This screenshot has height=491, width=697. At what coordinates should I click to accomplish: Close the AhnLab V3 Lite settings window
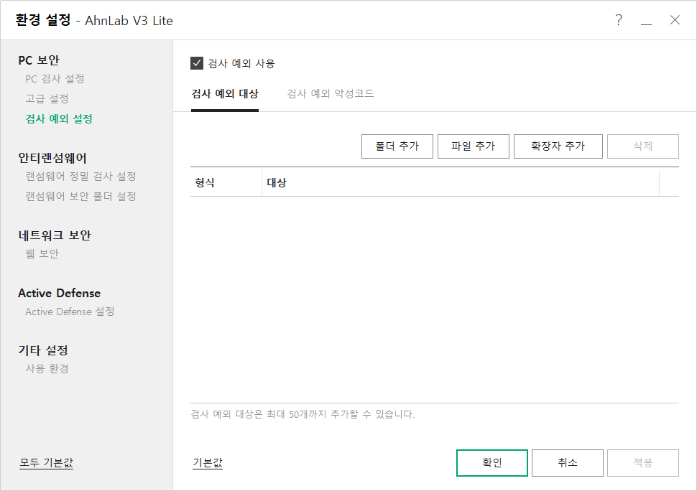[675, 20]
